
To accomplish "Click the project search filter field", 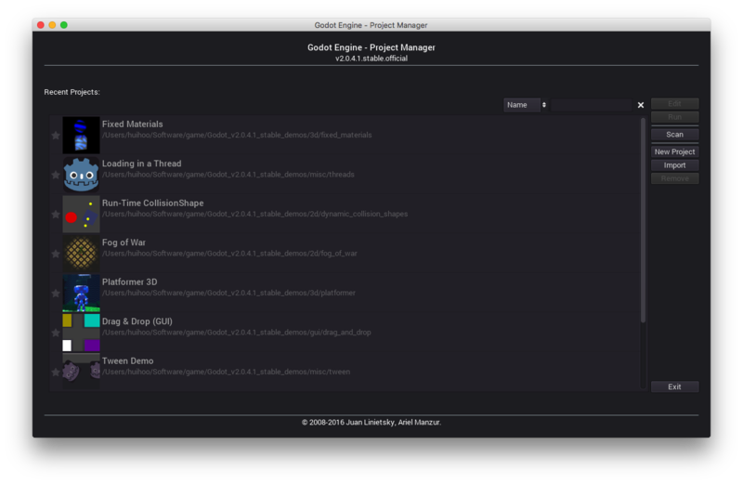I will [591, 105].
